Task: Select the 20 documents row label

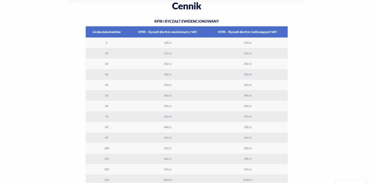Action: (x=106, y=64)
